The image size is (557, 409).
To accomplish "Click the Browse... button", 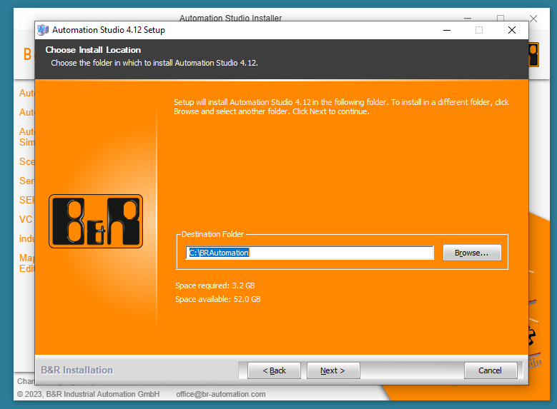I will [472, 253].
